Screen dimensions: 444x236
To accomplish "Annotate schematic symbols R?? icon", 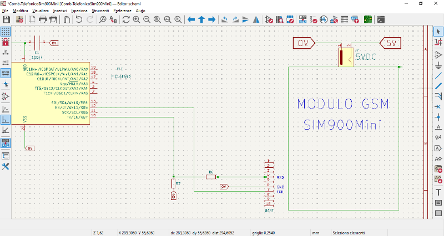I will coord(302,19).
